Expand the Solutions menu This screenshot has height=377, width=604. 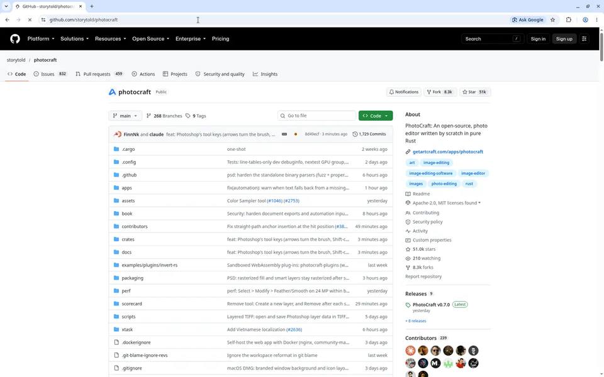click(74, 38)
